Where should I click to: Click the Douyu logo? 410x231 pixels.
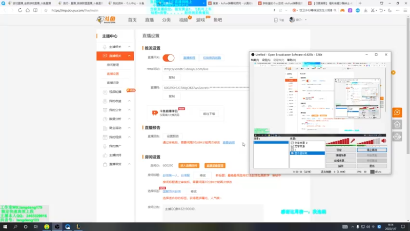click(x=106, y=20)
